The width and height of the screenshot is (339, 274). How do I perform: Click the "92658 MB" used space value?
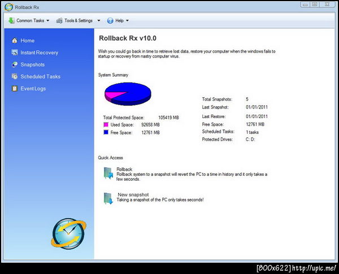click(150, 124)
